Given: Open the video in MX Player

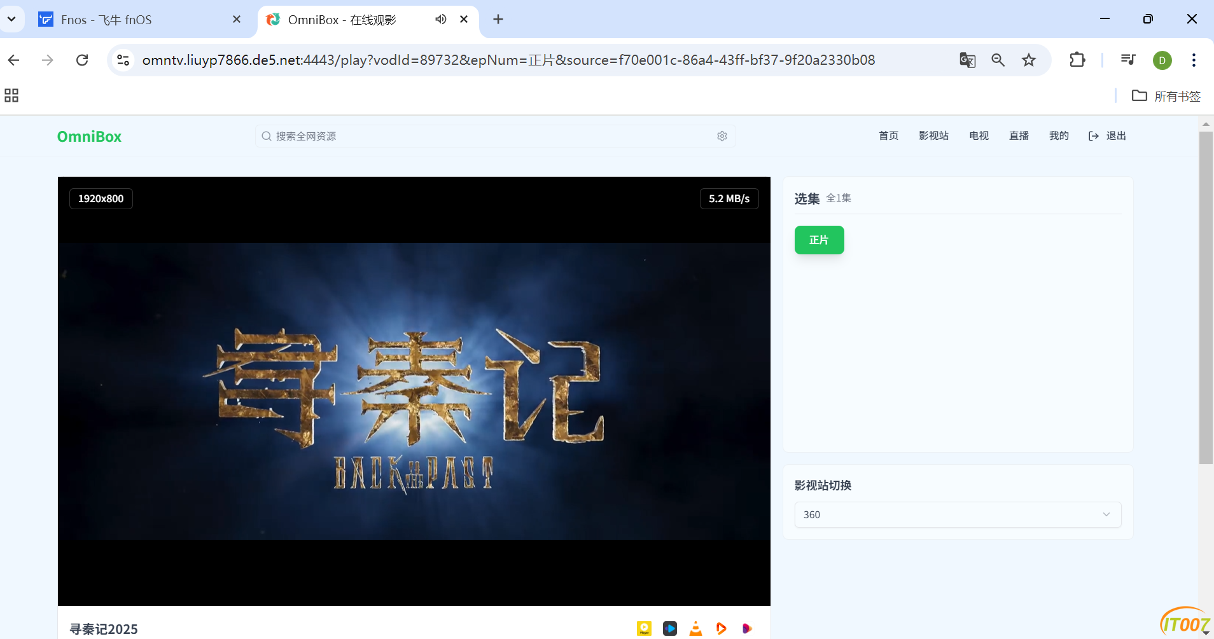Looking at the screenshot, I should click(721, 628).
